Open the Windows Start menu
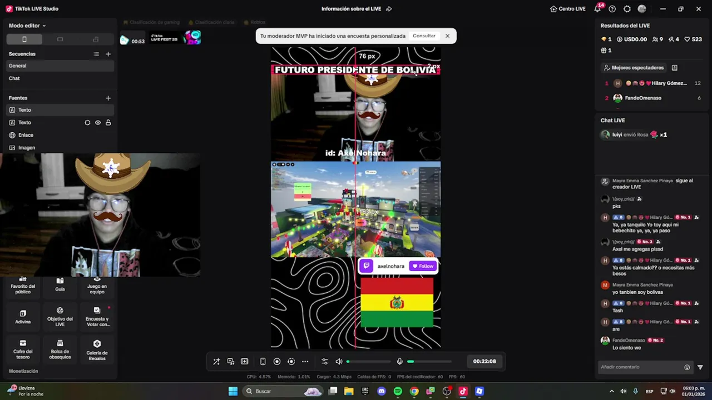The image size is (712, 400). pyautogui.click(x=233, y=391)
